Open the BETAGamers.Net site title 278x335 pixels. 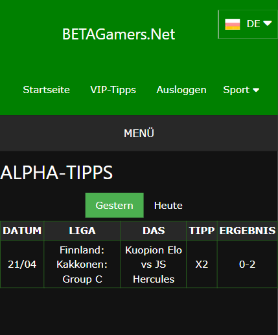(x=119, y=34)
